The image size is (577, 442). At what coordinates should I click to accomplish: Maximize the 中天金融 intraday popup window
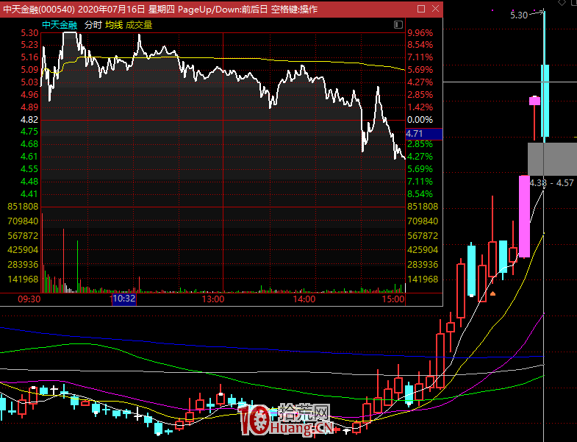(x=421, y=9)
